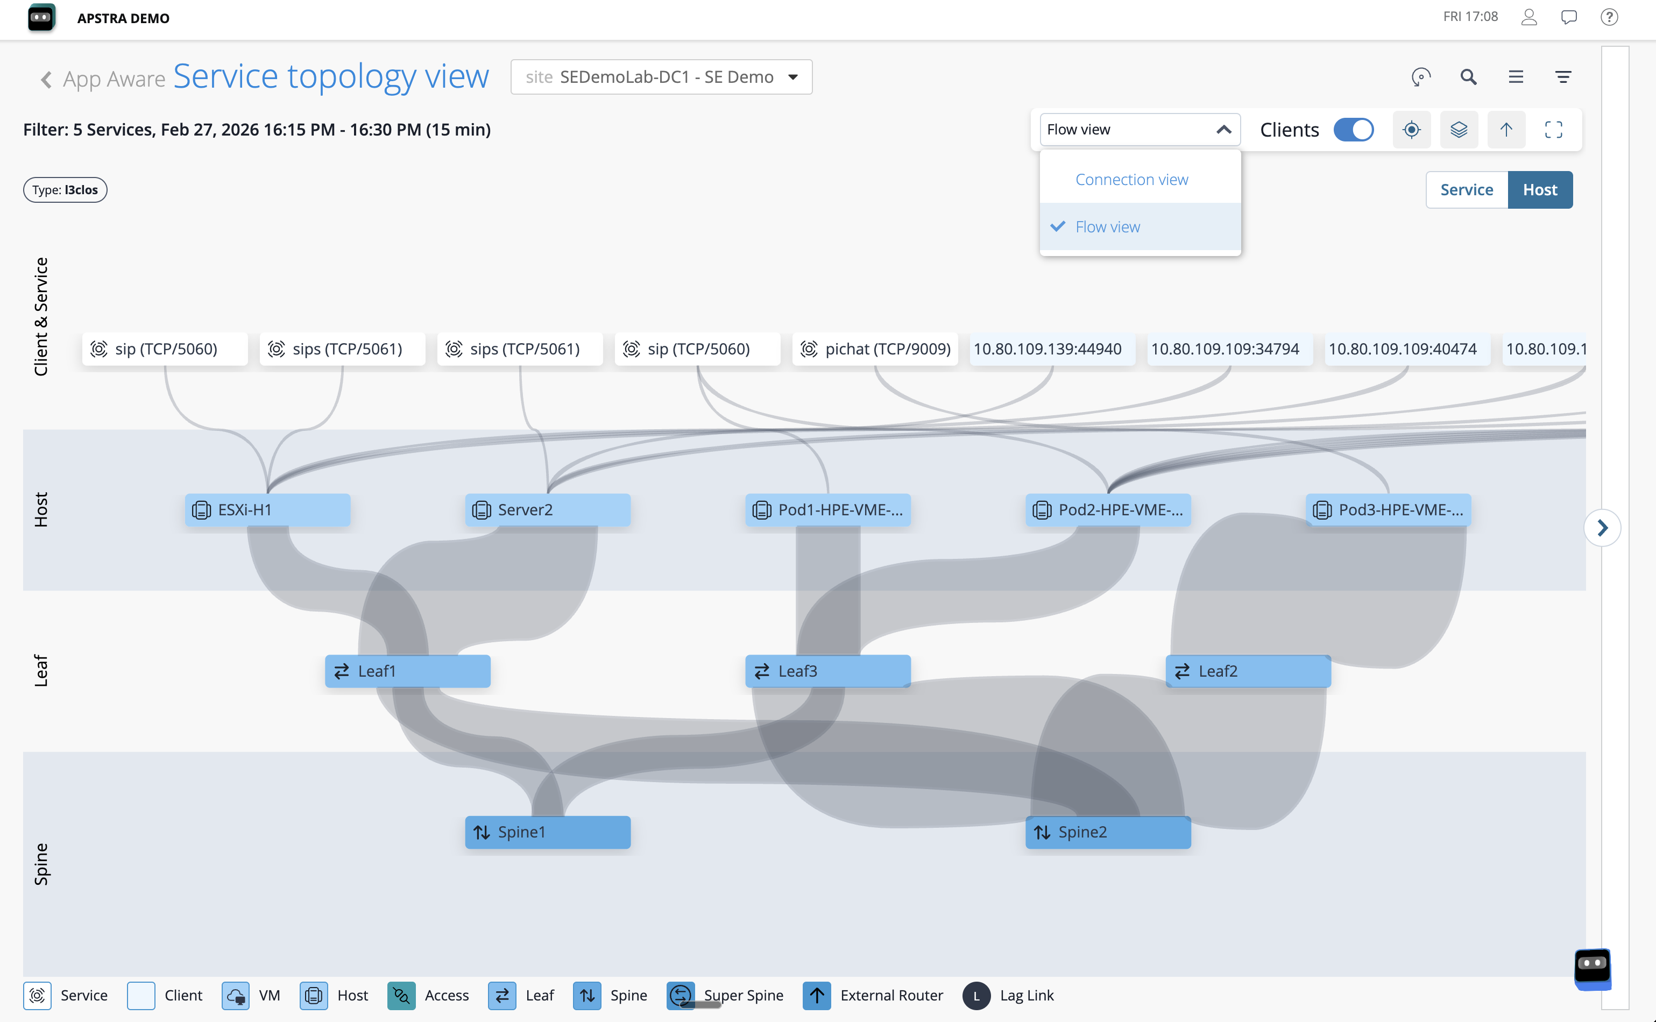Collapse the Flow view dropdown

[x=1223, y=129]
